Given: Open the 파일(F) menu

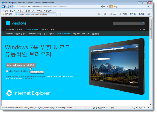Looking at the screenshot, I should [5, 11].
